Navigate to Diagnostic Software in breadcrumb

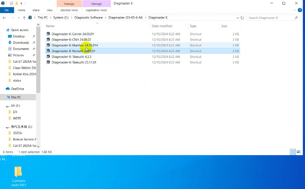(88, 18)
